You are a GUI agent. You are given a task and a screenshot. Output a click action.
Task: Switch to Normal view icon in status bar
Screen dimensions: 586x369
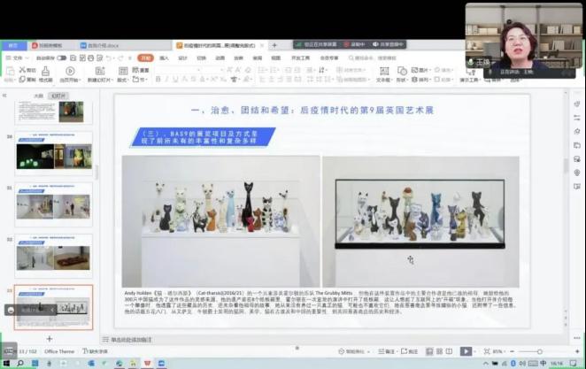point(429,351)
